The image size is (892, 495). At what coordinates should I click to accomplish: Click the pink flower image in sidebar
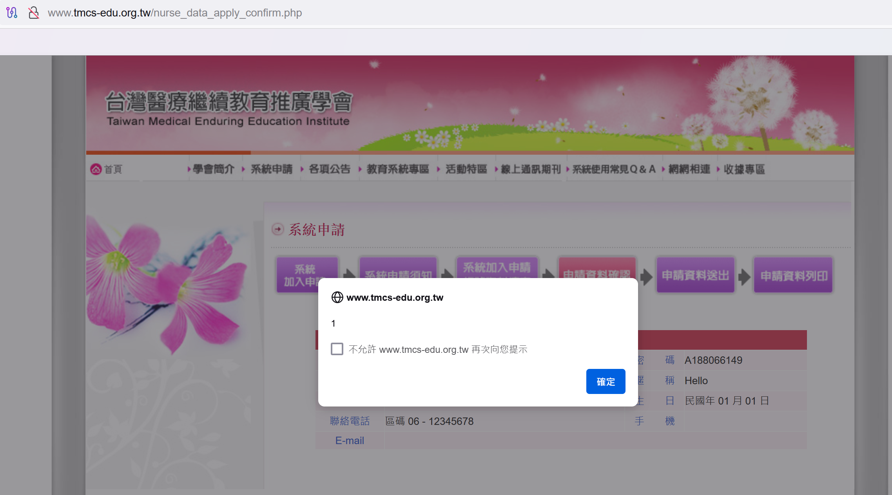click(167, 286)
